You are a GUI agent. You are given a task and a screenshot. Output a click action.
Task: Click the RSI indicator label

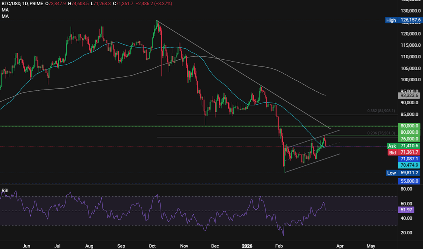(5, 191)
